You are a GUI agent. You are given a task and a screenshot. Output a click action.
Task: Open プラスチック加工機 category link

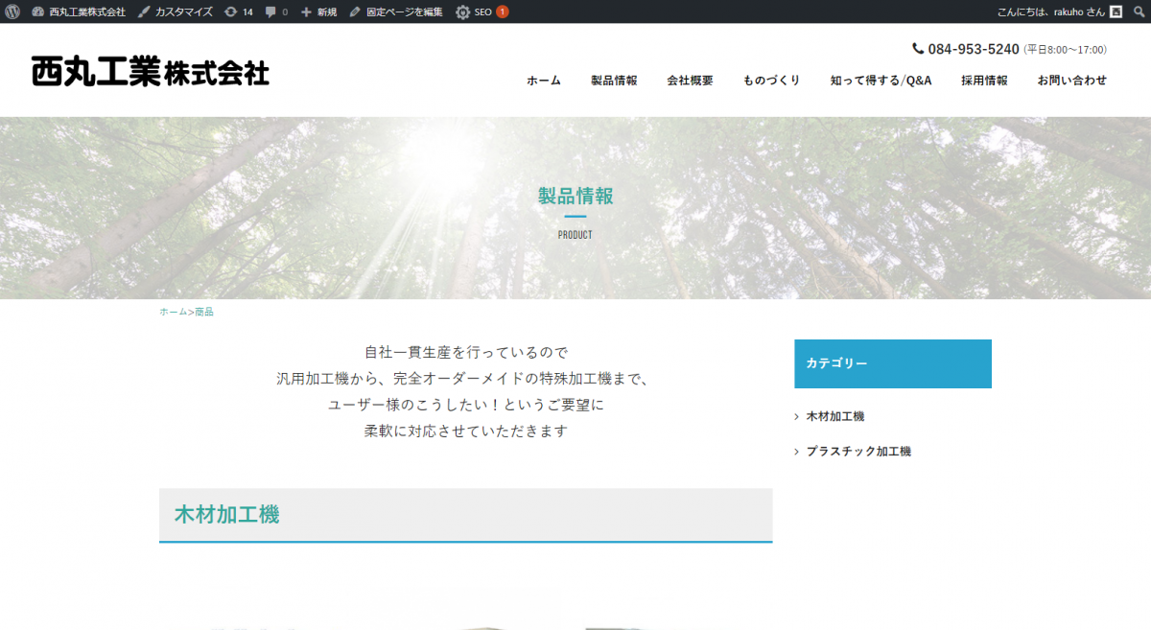click(x=858, y=451)
